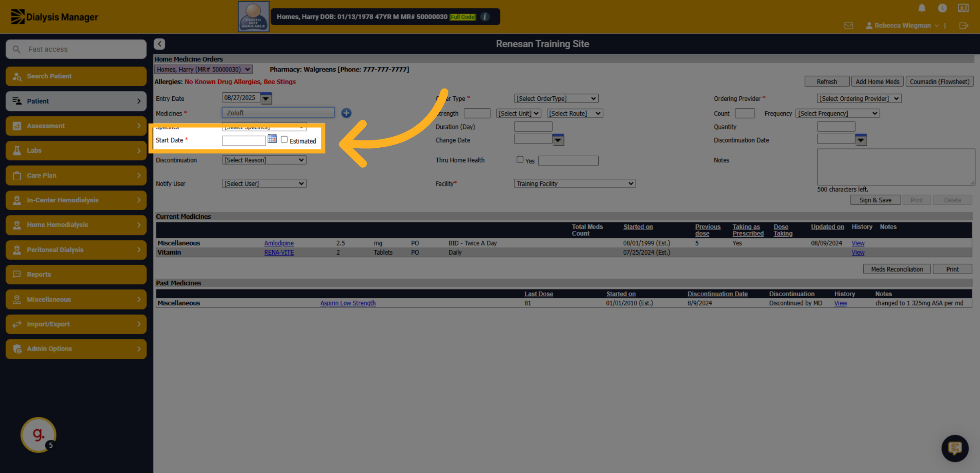
Task: Open the Training Facility dropdown
Action: click(575, 184)
